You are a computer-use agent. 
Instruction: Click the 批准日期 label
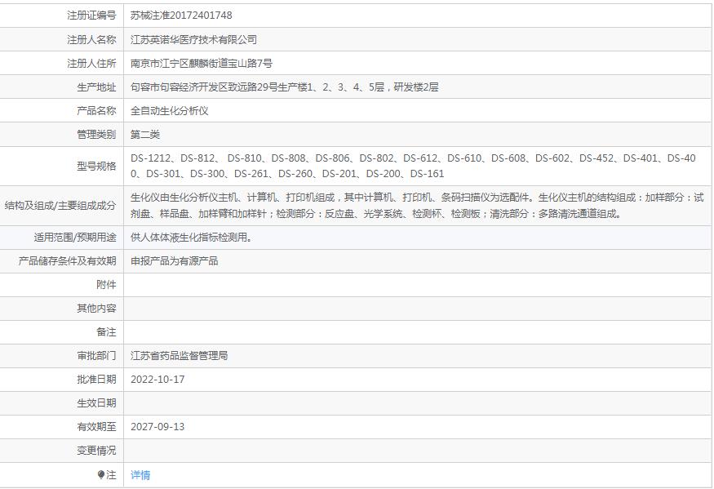[96, 380]
